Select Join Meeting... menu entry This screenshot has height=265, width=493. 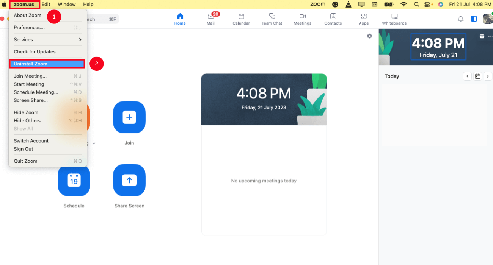tap(48, 76)
